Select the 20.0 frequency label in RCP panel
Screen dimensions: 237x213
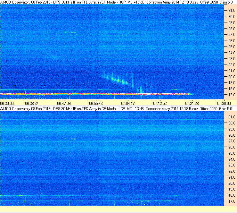[232, 77]
